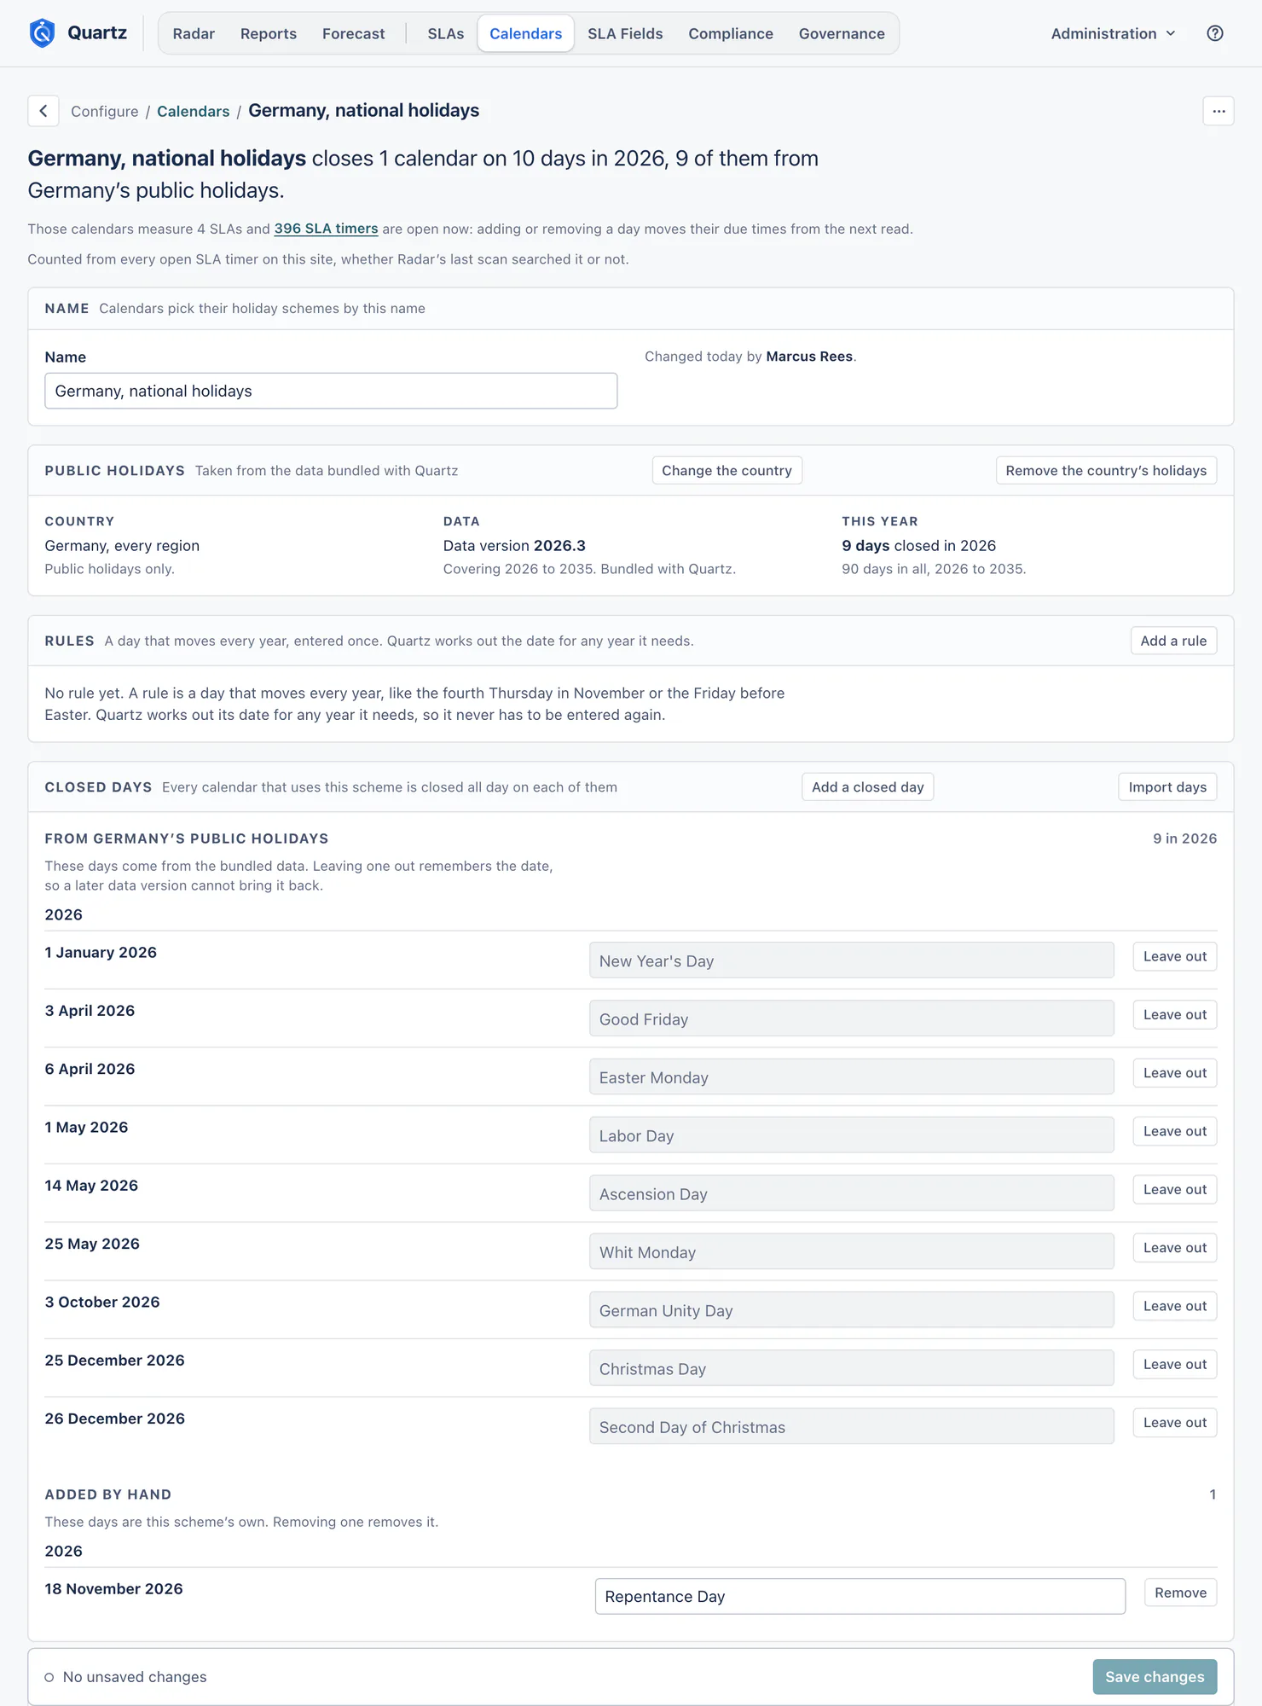Open the help question-mark icon
The width and height of the screenshot is (1262, 1706).
coord(1215,33)
